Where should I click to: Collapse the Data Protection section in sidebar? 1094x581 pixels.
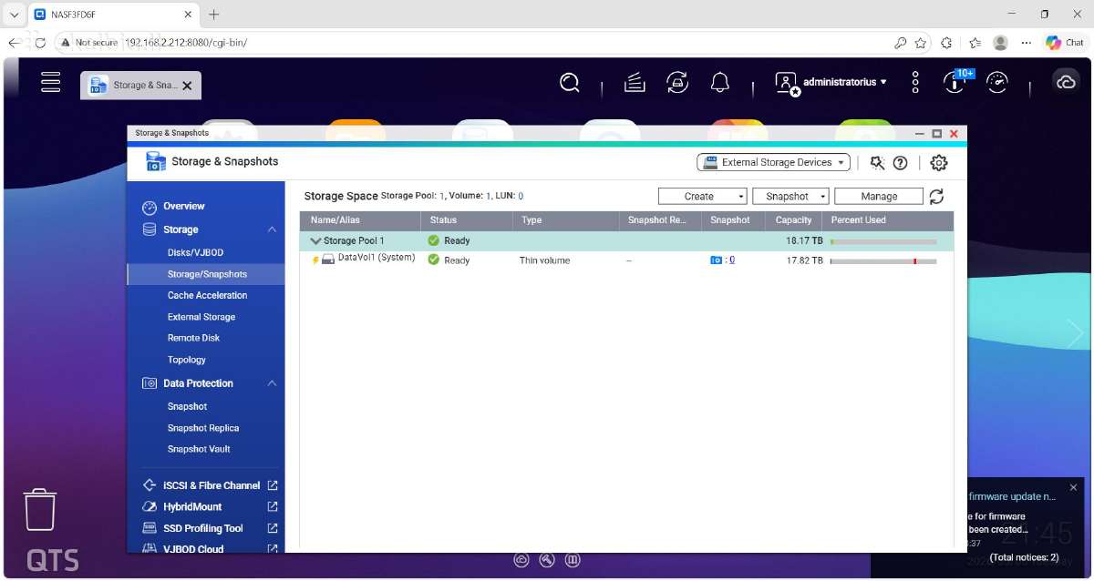[x=272, y=383]
